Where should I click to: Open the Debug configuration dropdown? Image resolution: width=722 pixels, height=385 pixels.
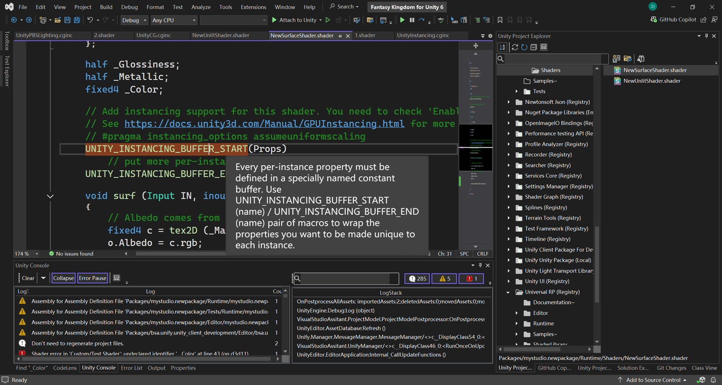pyautogui.click(x=134, y=20)
